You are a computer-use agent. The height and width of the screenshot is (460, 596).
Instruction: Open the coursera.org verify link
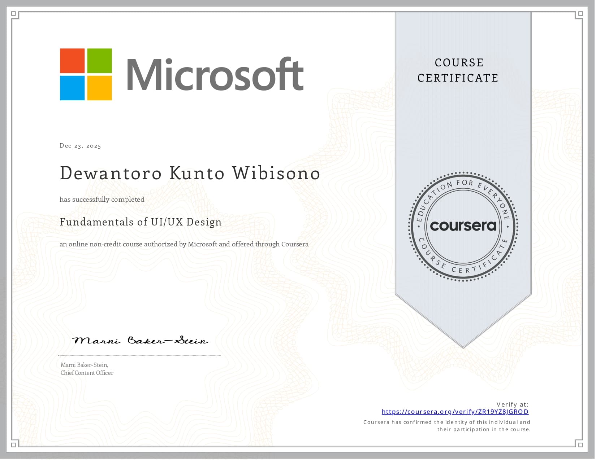(455, 412)
